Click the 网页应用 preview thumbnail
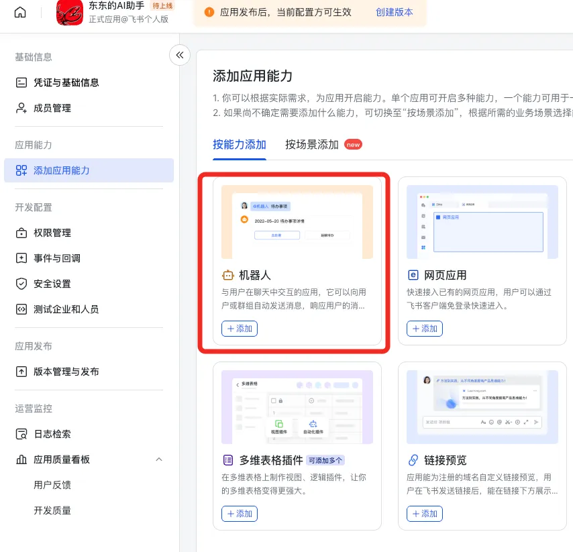Viewport: 573px width, 552px height. (x=482, y=222)
